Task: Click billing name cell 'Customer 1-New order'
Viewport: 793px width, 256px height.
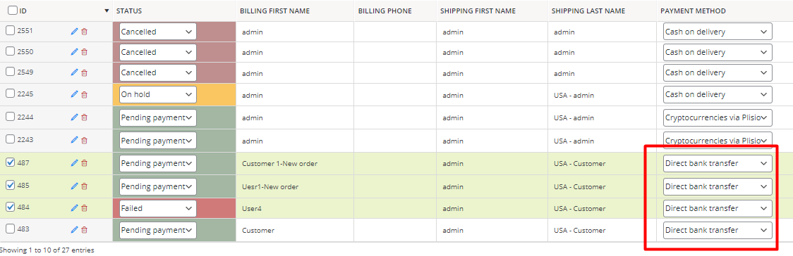Action: coord(279,163)
